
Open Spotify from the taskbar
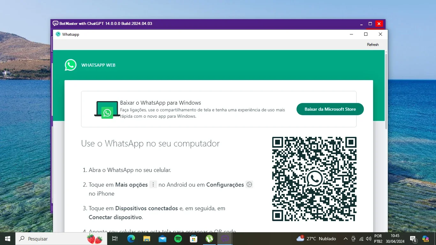point(178,239)
